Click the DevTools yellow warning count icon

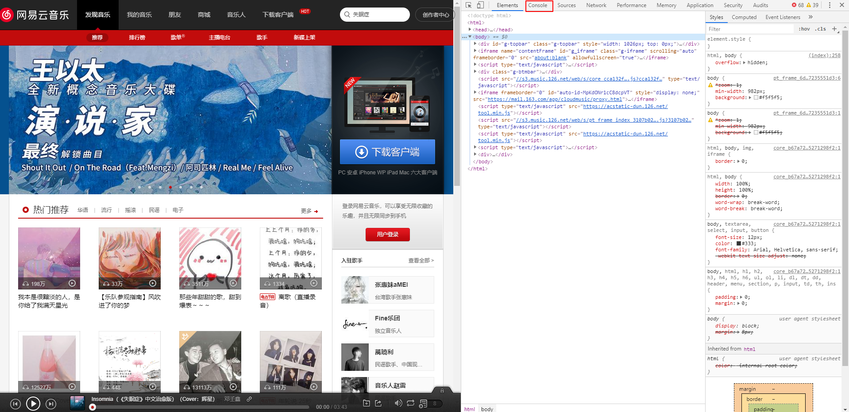pyautogui.click(x=809, y=5)
